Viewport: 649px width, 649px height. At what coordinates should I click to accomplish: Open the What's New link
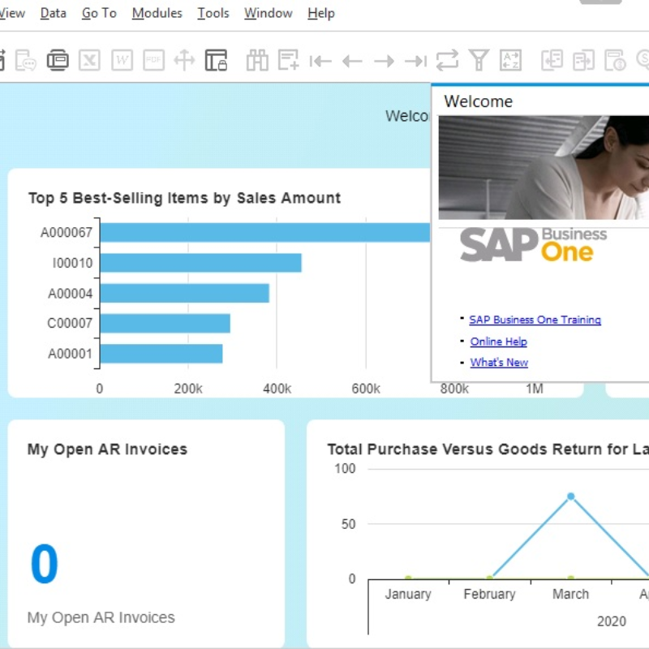coord(499,363)
